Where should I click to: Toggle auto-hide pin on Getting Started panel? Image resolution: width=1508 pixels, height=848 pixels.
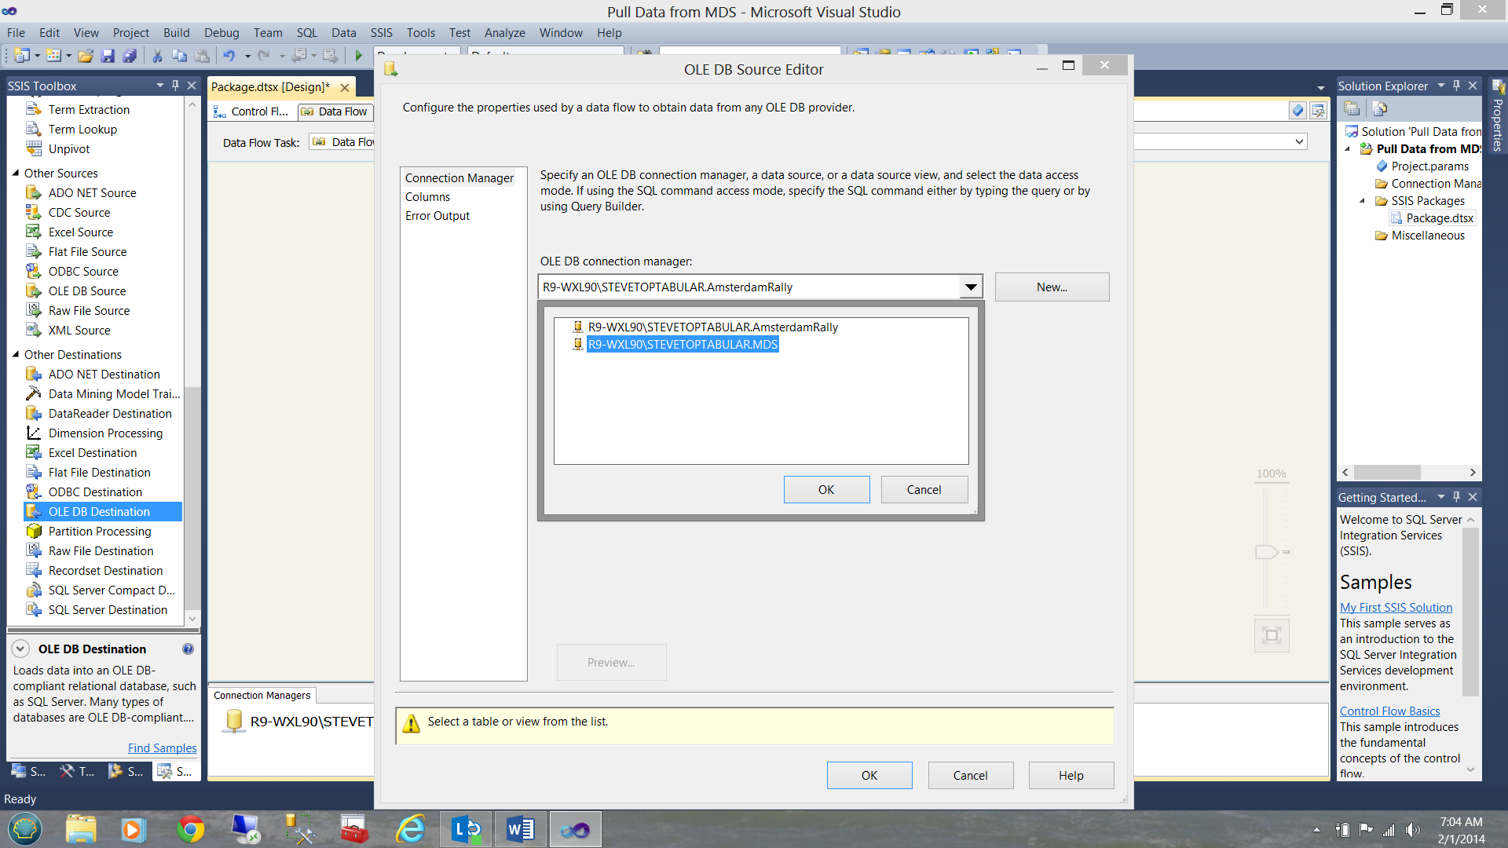tap(1457, 497)
